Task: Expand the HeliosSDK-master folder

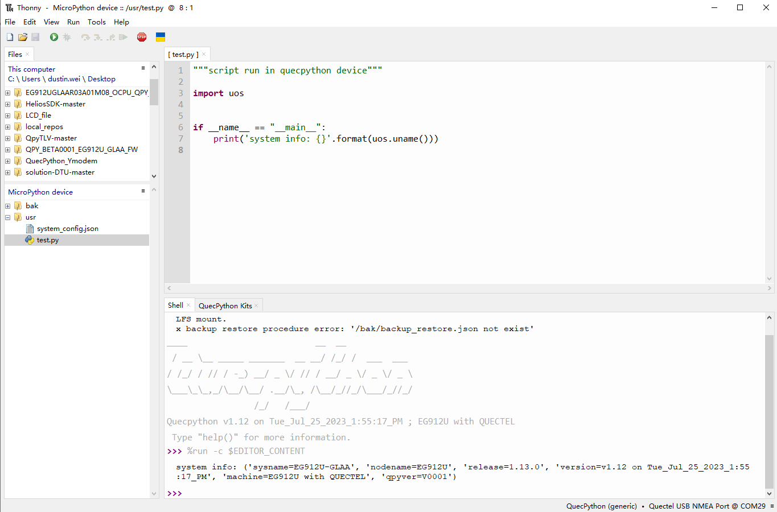Action: point(8,104)
